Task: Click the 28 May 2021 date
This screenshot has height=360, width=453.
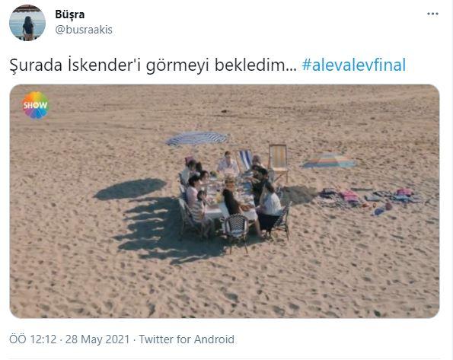Action: coord(97,339)
